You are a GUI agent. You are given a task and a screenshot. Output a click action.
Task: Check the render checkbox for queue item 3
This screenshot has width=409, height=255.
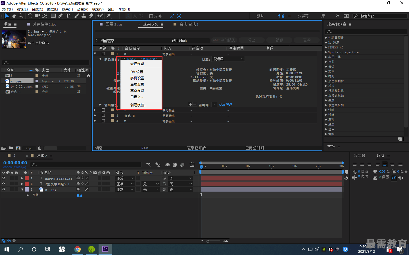[x=103, y=116]
